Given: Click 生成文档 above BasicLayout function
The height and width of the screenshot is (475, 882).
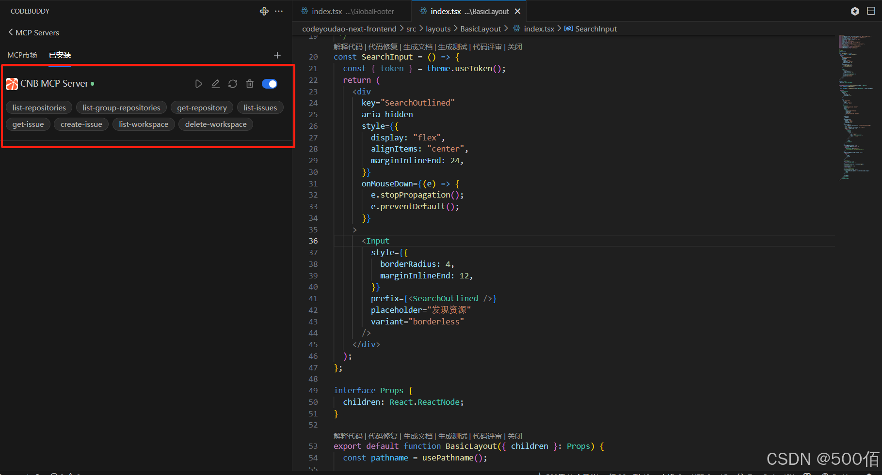Looking at the screenshot, I should coord(418,436).
